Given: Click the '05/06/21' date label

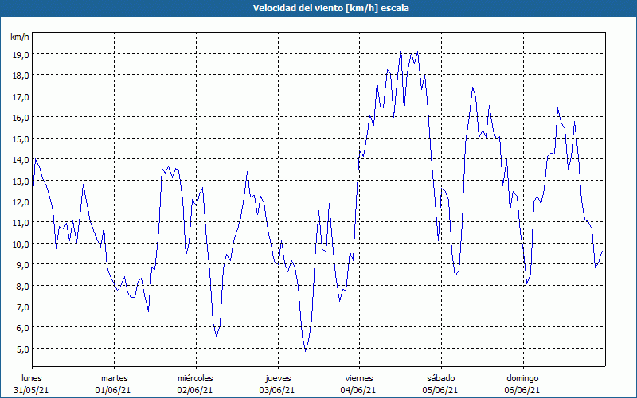Looking at the screenshot, I should (x=440, y=390).
